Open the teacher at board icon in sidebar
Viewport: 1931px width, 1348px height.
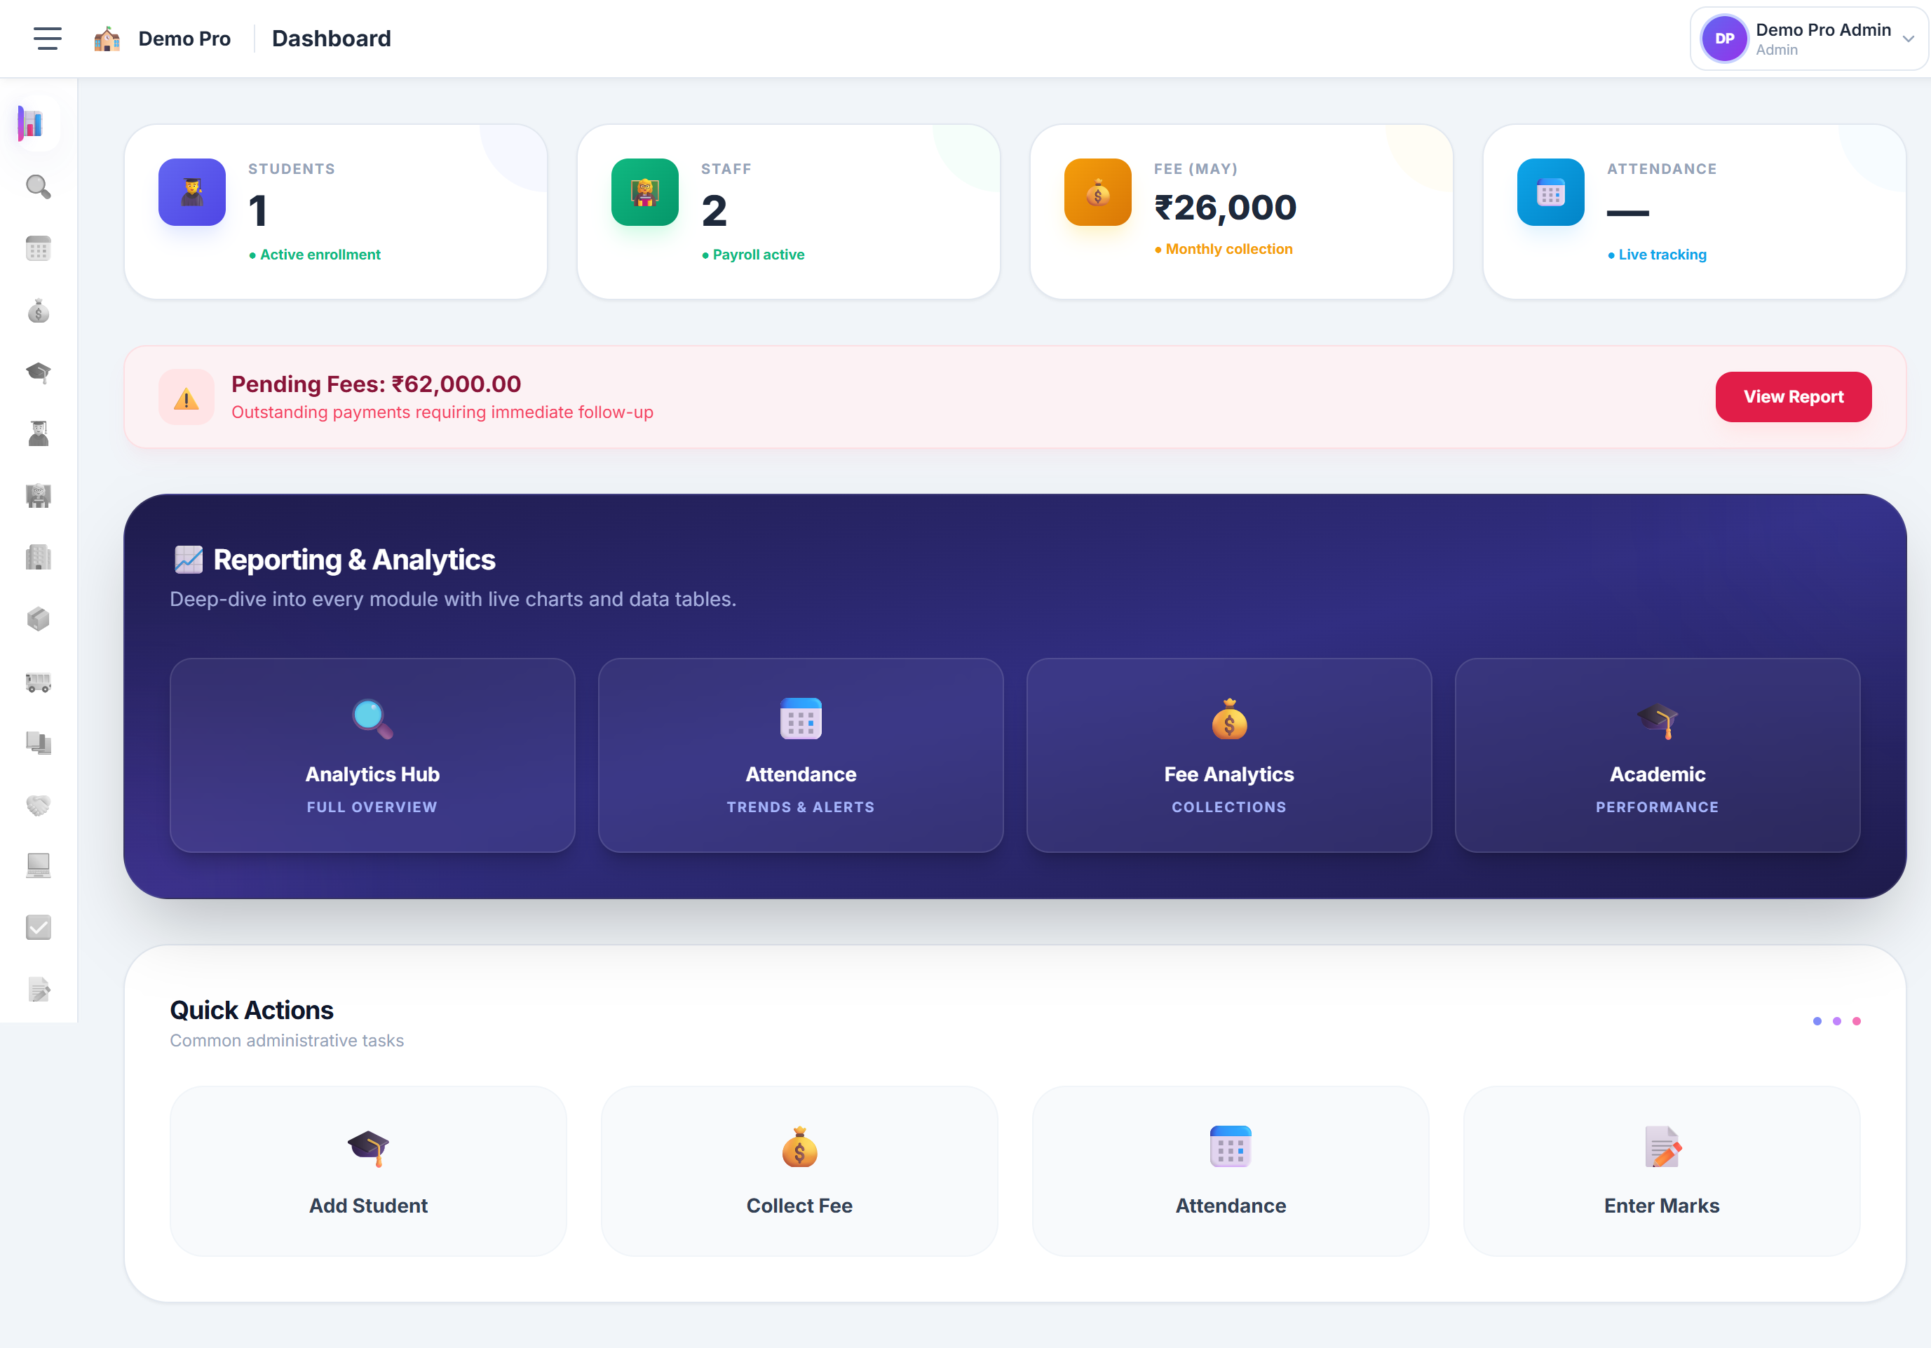[x=38, y=496]
